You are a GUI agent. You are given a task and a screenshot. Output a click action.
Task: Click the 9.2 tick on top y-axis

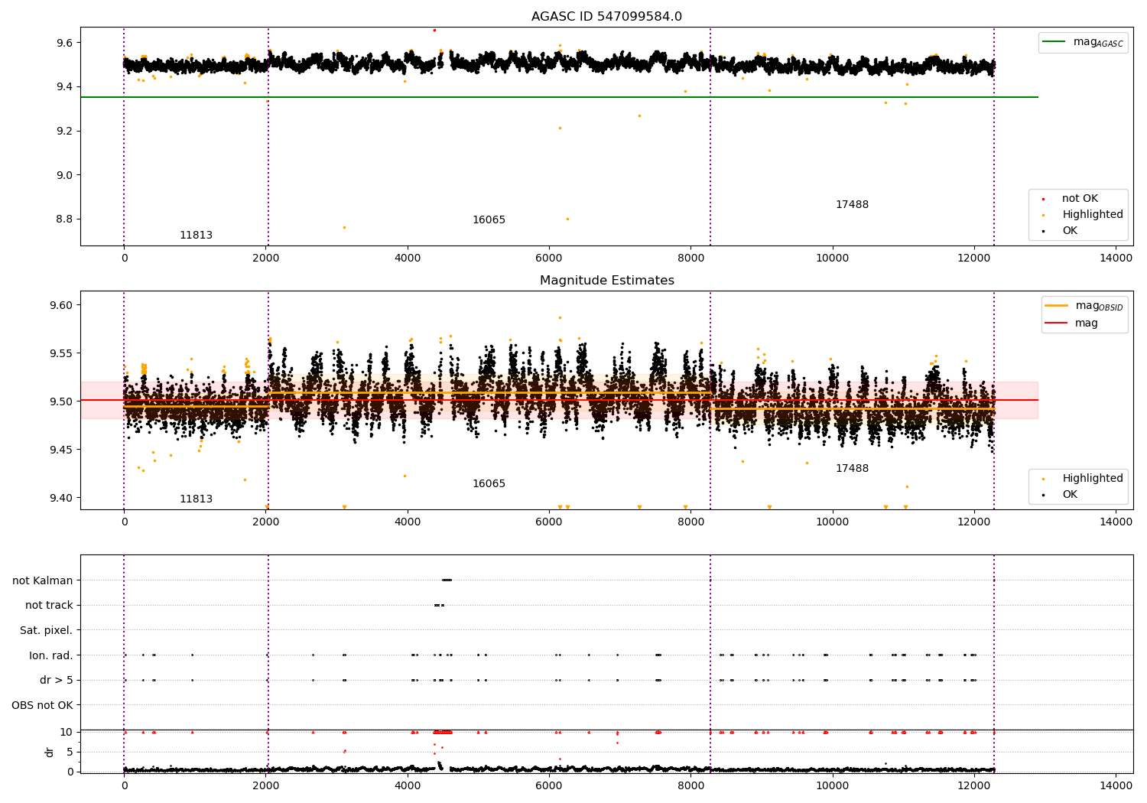(x=64, y=132)
